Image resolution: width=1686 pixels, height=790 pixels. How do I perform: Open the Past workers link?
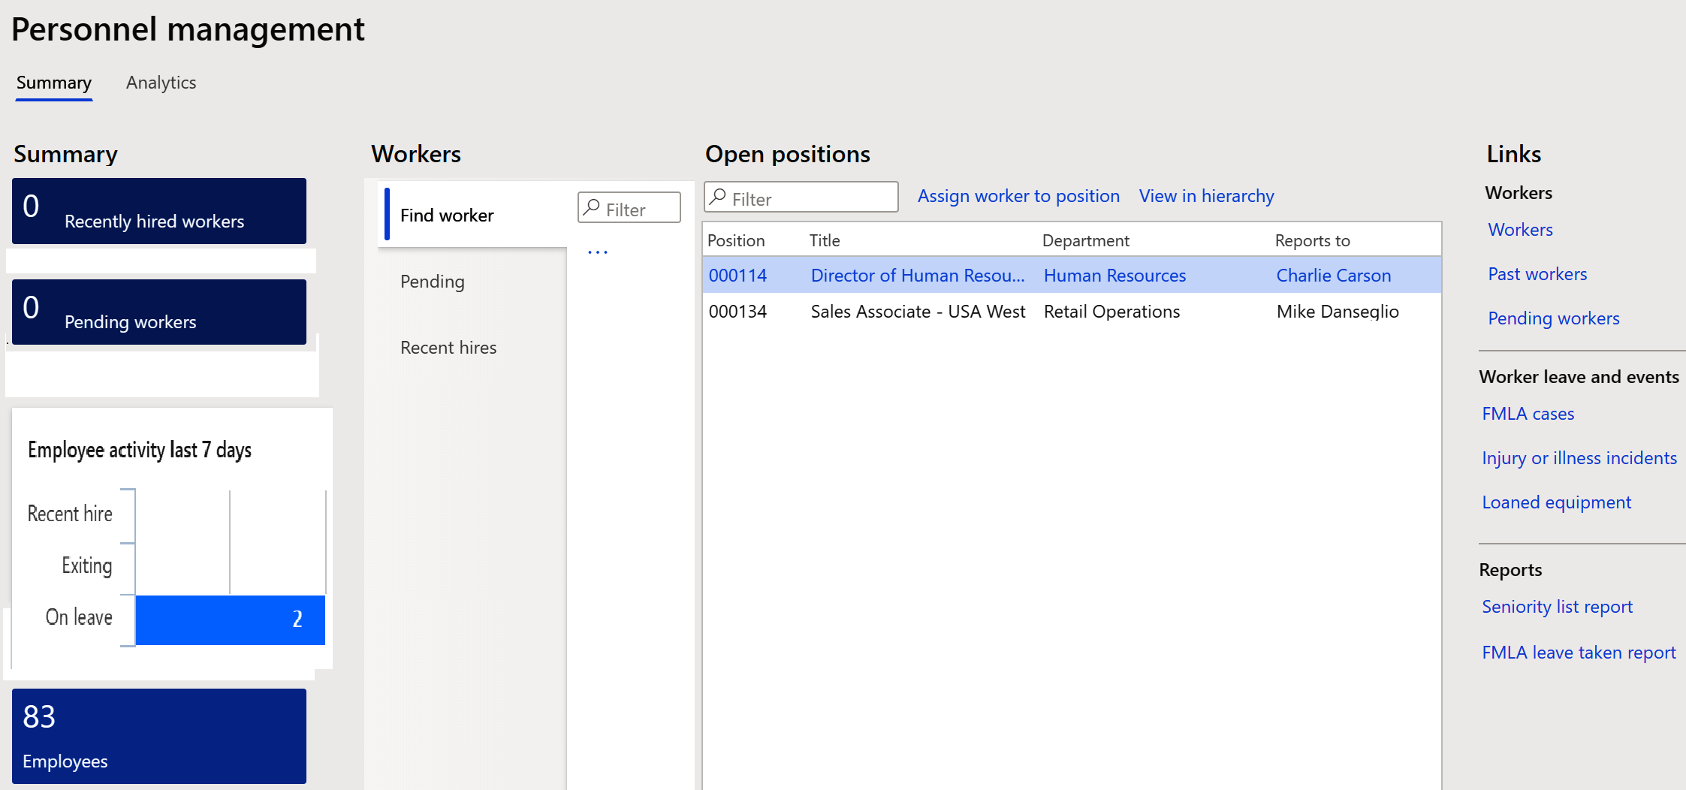click(1537, 274)
